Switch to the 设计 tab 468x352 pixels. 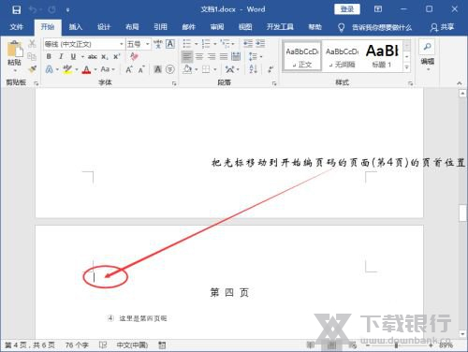tap(104, 27)
